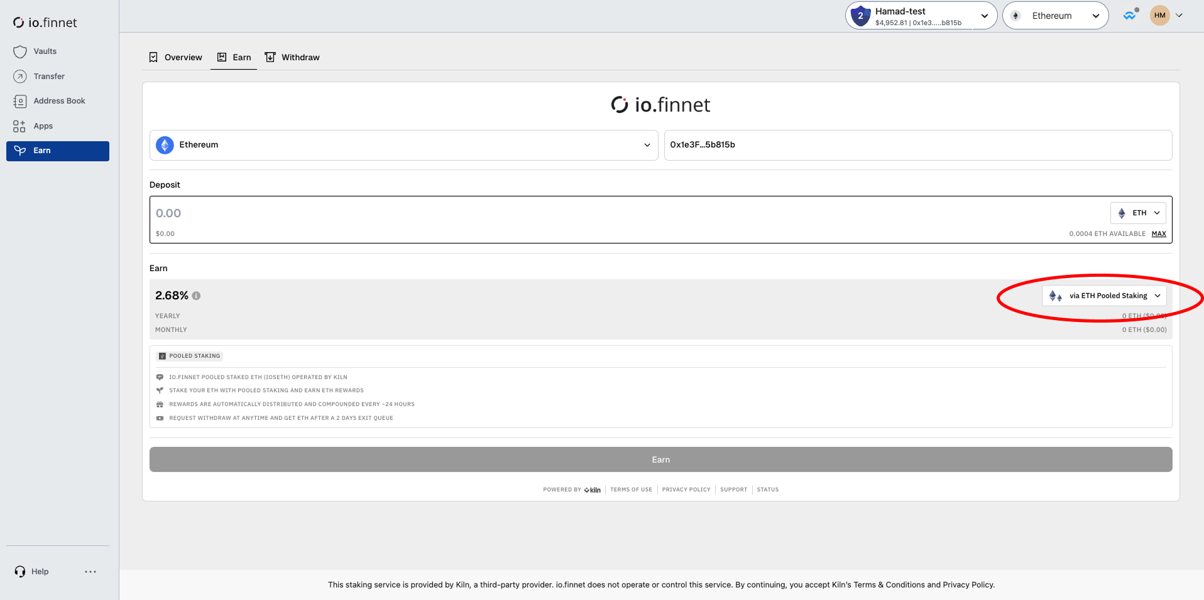Screen dimensions: 1204x600
Task: Open the Ethereum network dropdown in header
Action: pyautogui.click(x=1056, y=16)
